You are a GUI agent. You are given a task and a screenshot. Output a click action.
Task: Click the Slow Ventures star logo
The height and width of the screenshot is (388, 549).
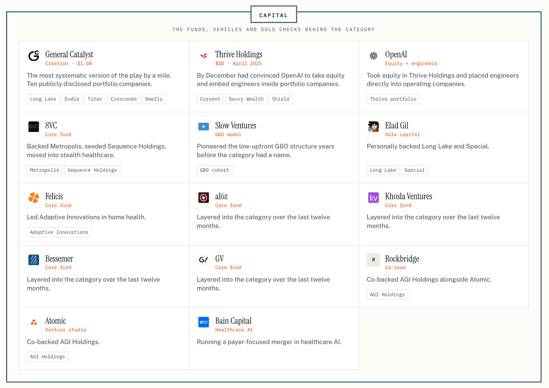(x=204, y=127)
